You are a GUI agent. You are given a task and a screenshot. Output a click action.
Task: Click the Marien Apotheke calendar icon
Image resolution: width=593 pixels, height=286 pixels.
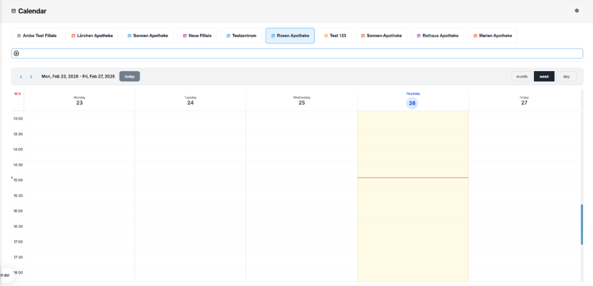(475, 36)
